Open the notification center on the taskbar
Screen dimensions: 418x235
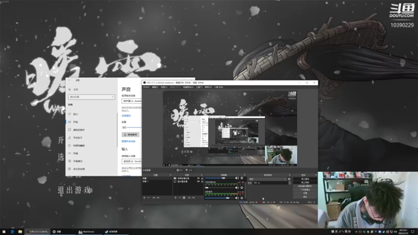point(413,232)
